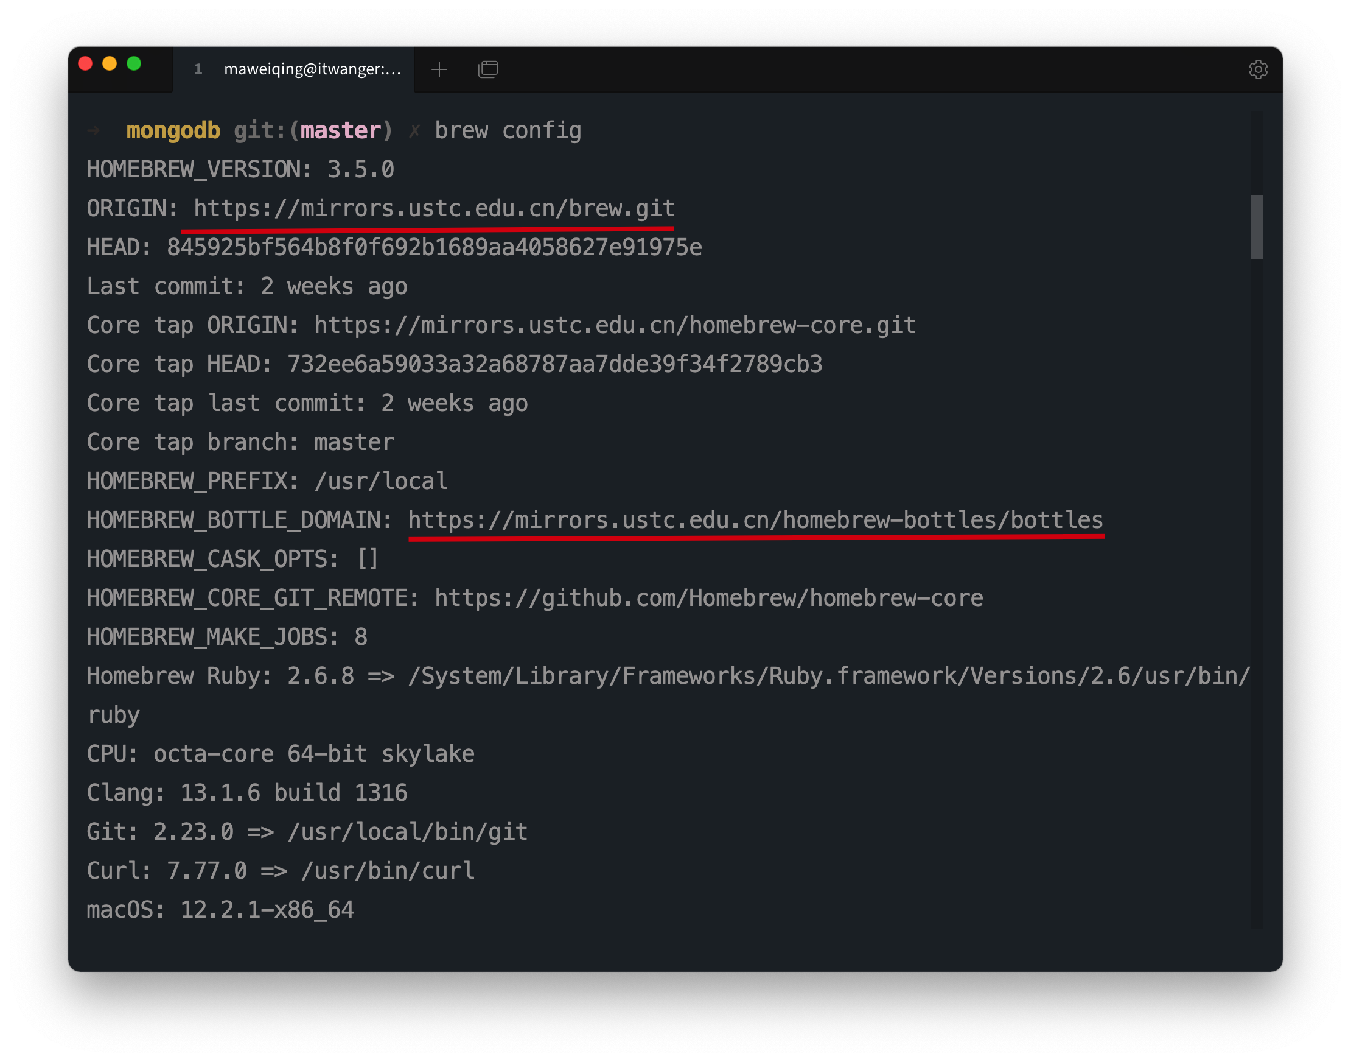The height and width of the screenshot is (1062, 1351).
Task: Click the HEAD hash starting with 845925bf
Action: (434, 247)
